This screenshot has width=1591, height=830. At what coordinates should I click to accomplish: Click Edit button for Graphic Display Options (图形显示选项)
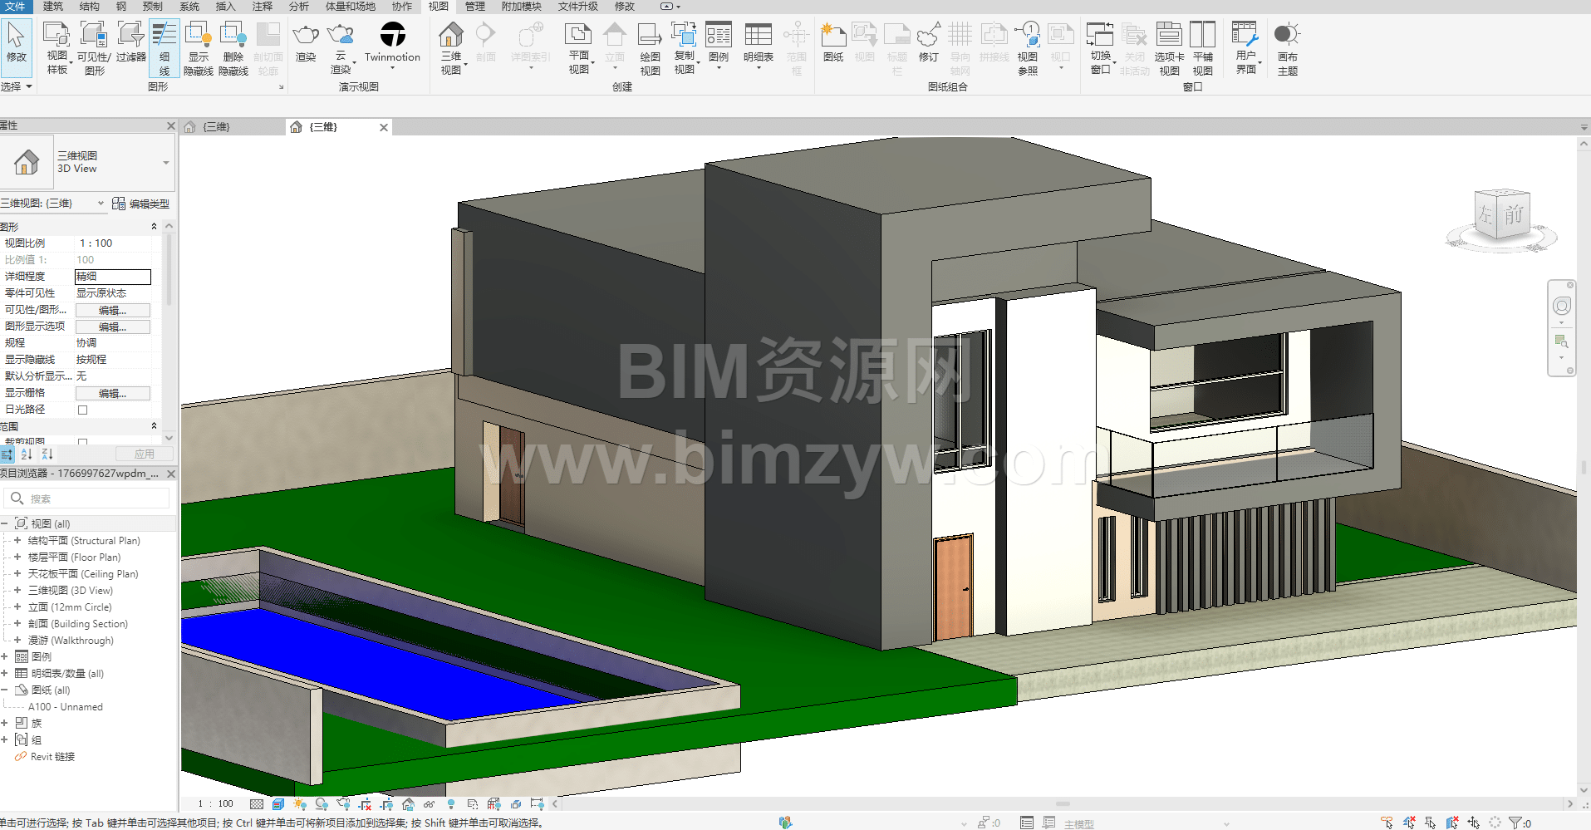112,327
